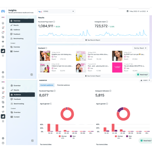The height and width of the screenshot is (152, 152).
Task: Click Insights bar-chart icon in Overview screen's rail
Action: point(3,51)
